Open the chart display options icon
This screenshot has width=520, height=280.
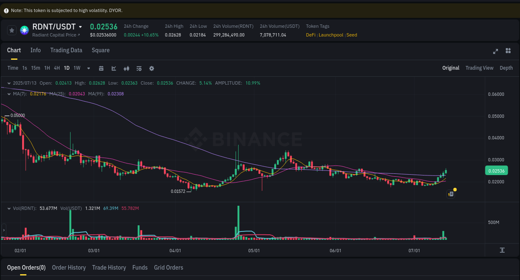[x=139, y=68]
